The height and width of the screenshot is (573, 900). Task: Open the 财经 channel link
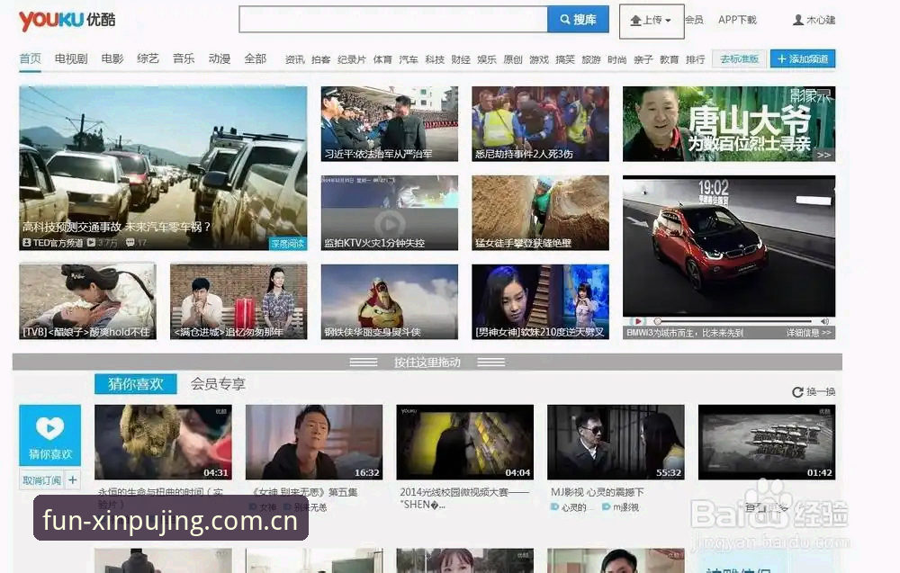point(461,59)
